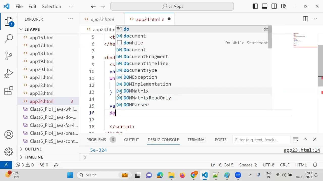This screenshot has height=181, width=323.
Task: Open the Extensions view
Action: (x=9, y=91)
